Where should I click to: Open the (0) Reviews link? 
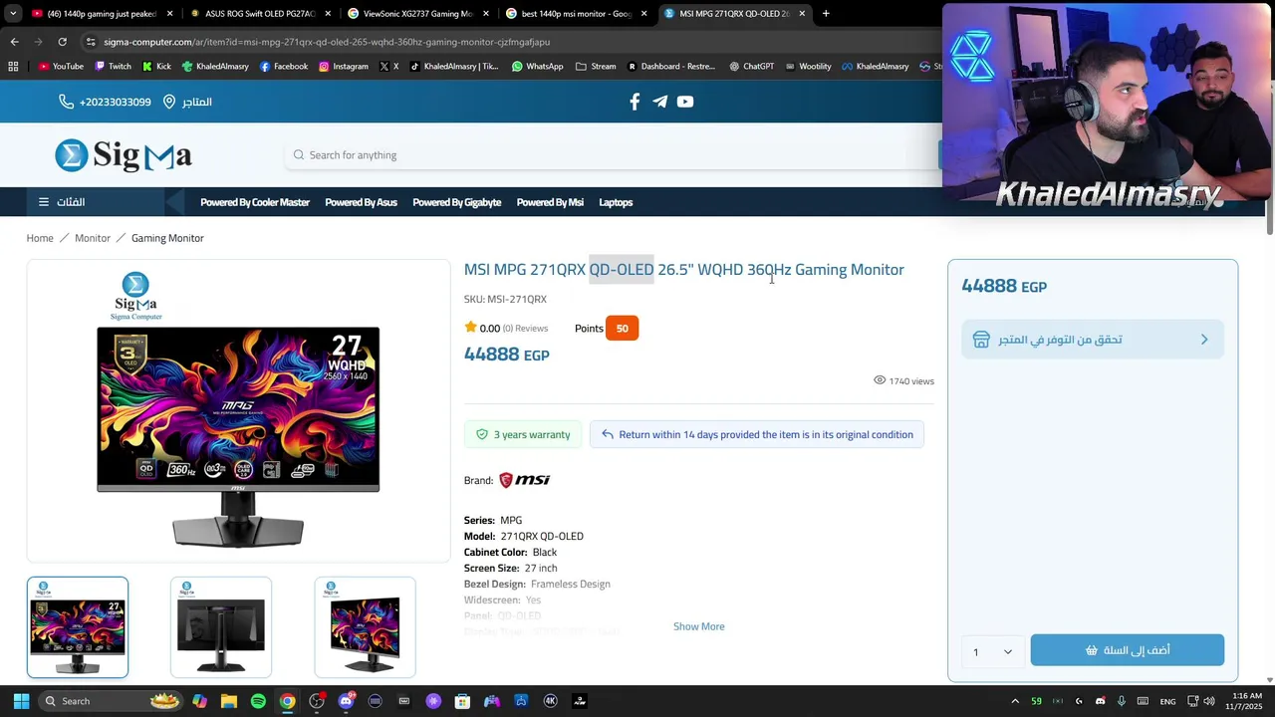(525, 328)
